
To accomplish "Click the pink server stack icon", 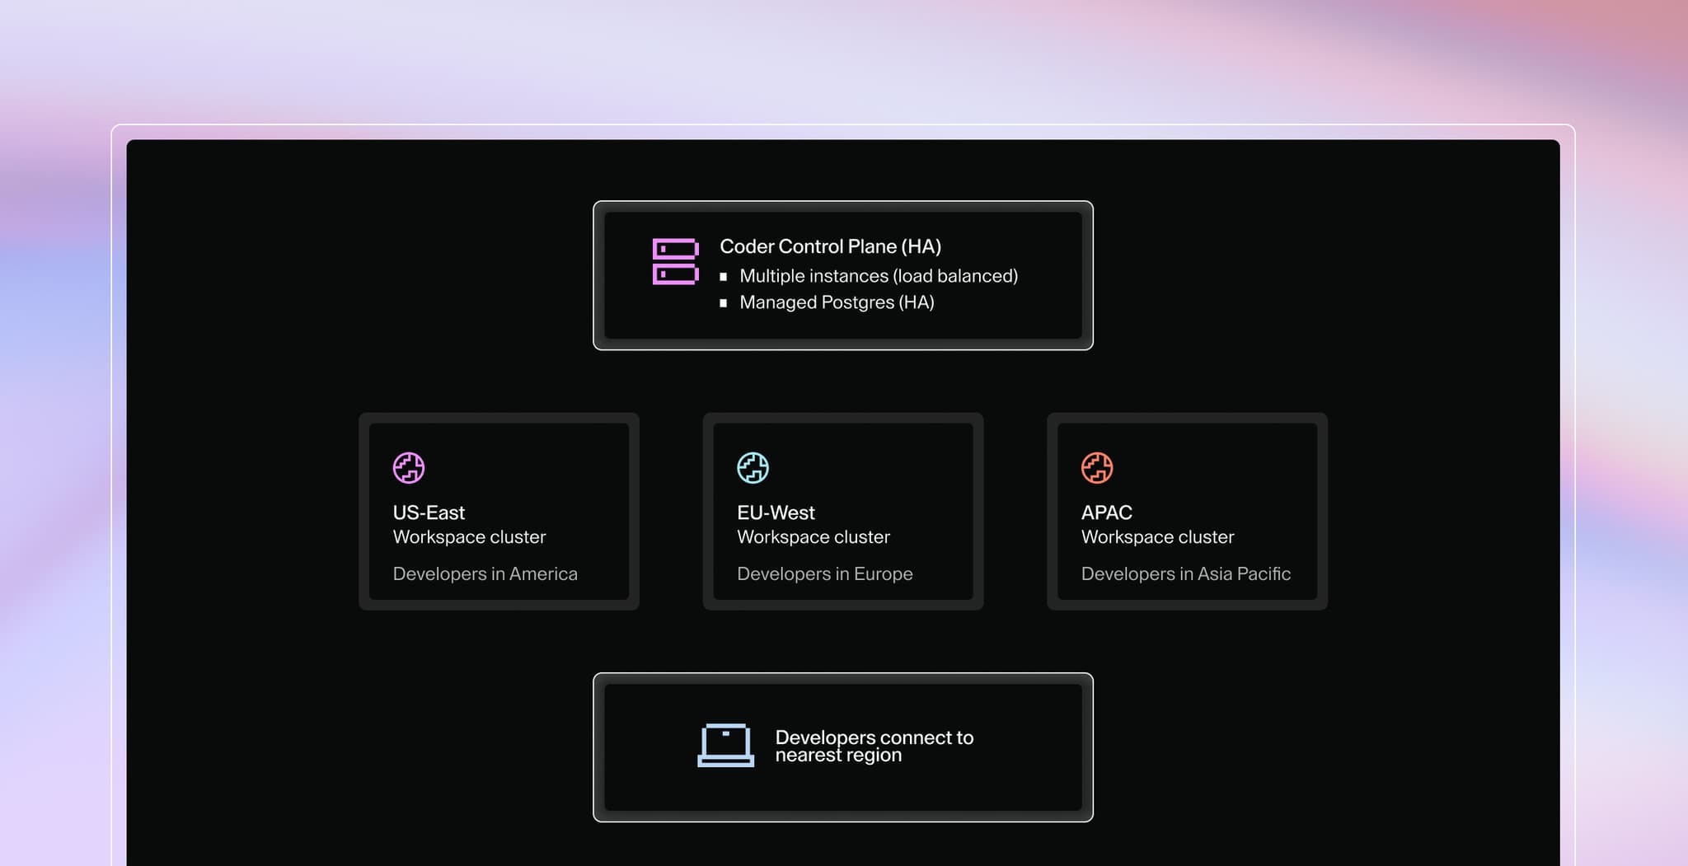I will pyautogui.click(x=676, y=261).
